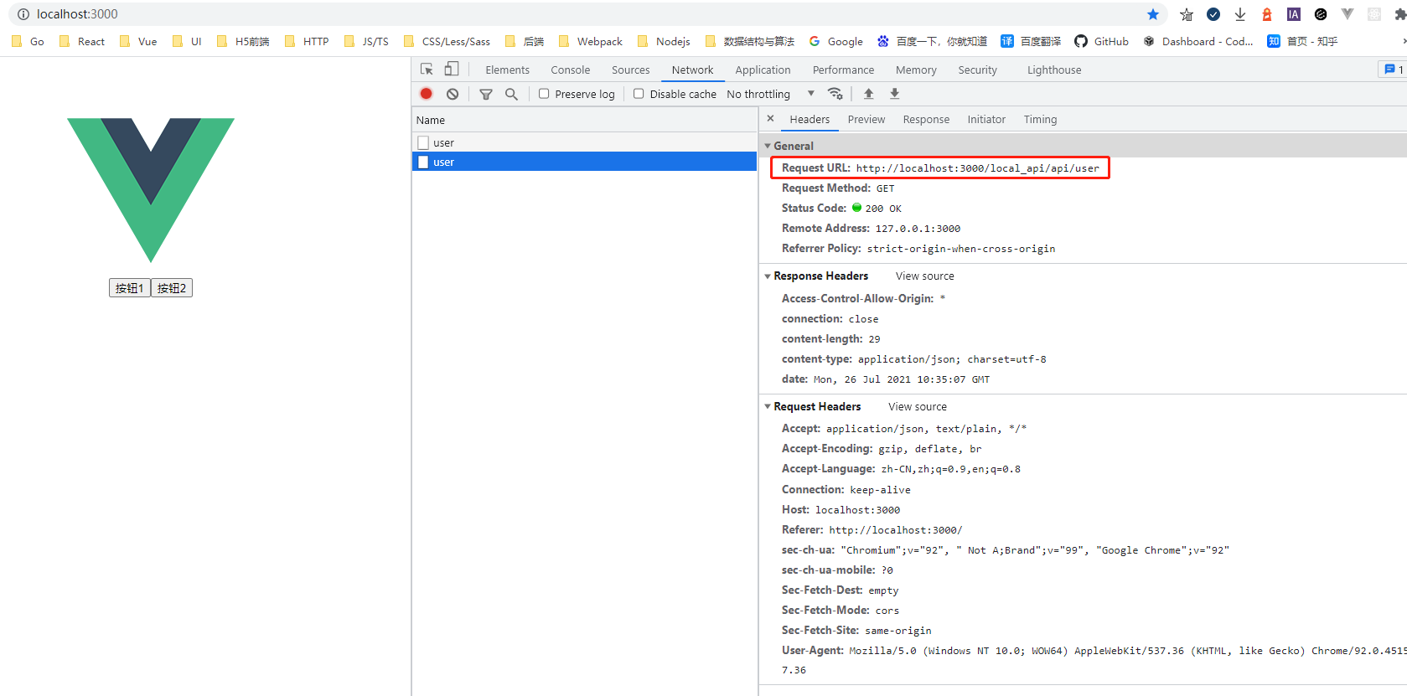
Task: Open the 百度一下 bookmark
Action: click(932, 41)
